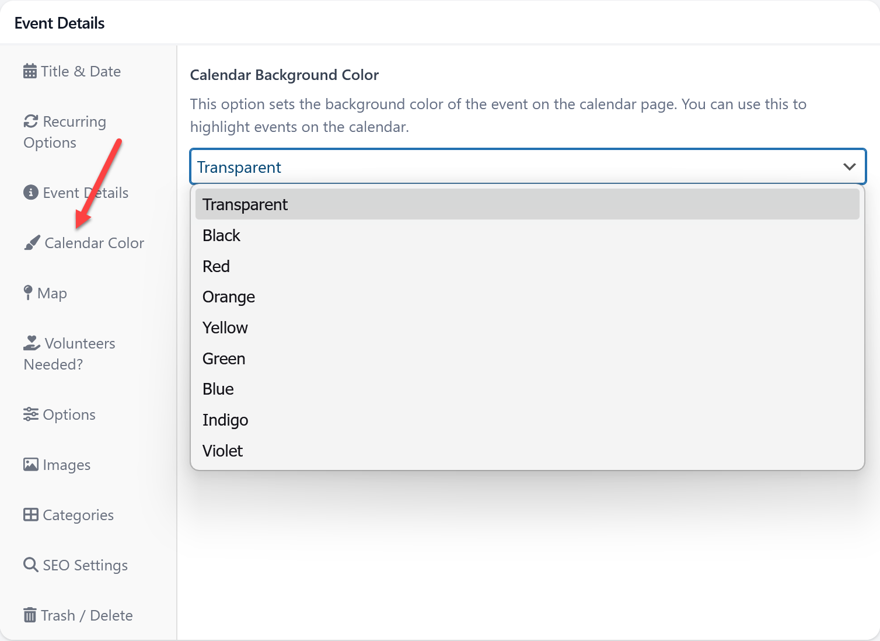Click the map pin icon
880x641 pixels.
[x=27, y=293]
